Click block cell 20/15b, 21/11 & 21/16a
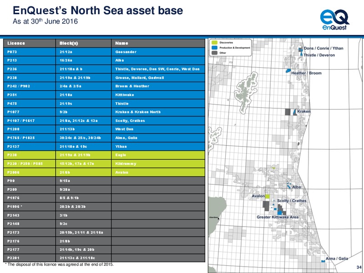This screenshot has width=364, height=273. pos(84,233)
